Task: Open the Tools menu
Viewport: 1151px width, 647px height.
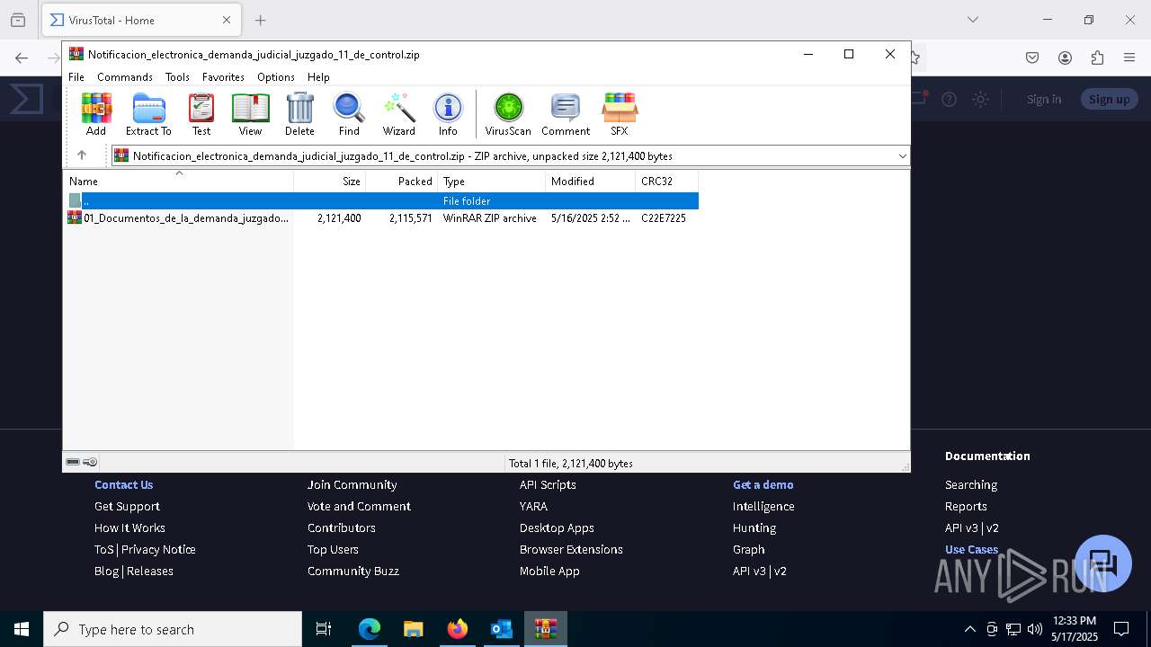Action: (x=177, y=77)
